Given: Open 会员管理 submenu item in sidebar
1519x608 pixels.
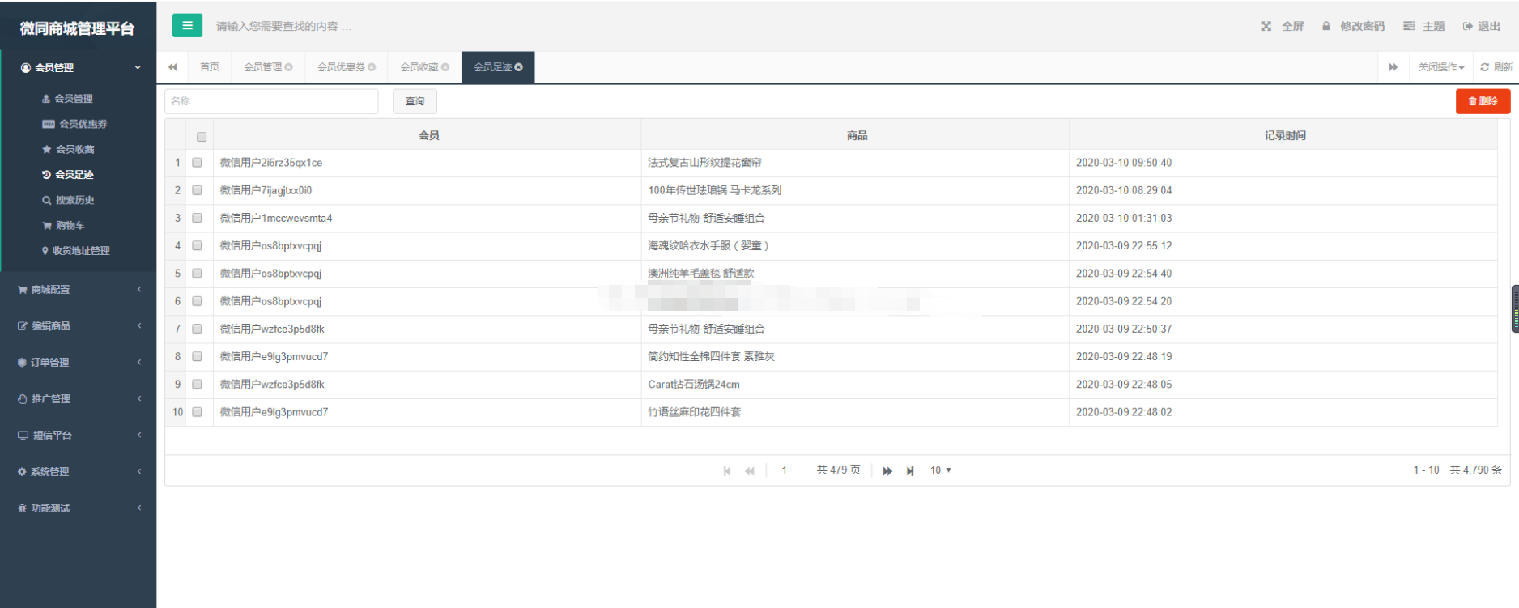Looking at the screenshot, I should point(67,99).
